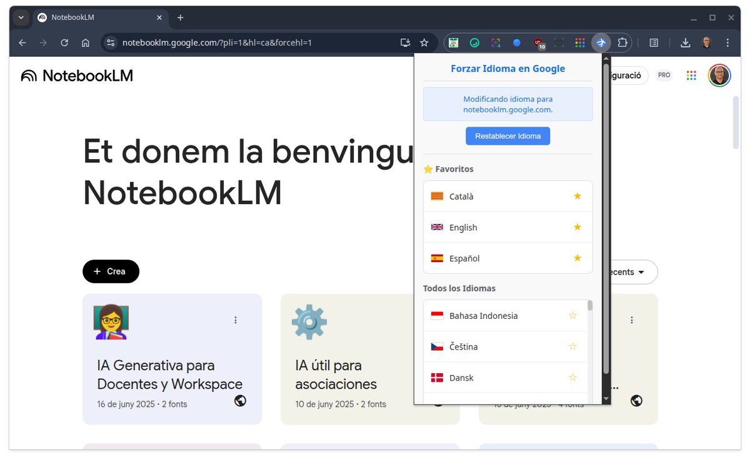Click the globe icon on the rightmost notebook card

tap(636, 401)
